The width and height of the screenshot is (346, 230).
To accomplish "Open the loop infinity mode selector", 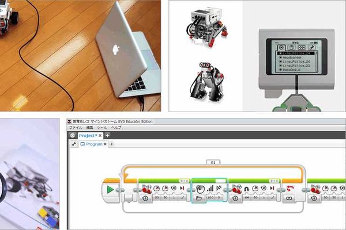I will (x=289, y=198).
